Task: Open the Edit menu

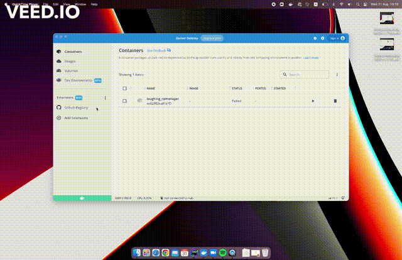Action: click(56, 4)
